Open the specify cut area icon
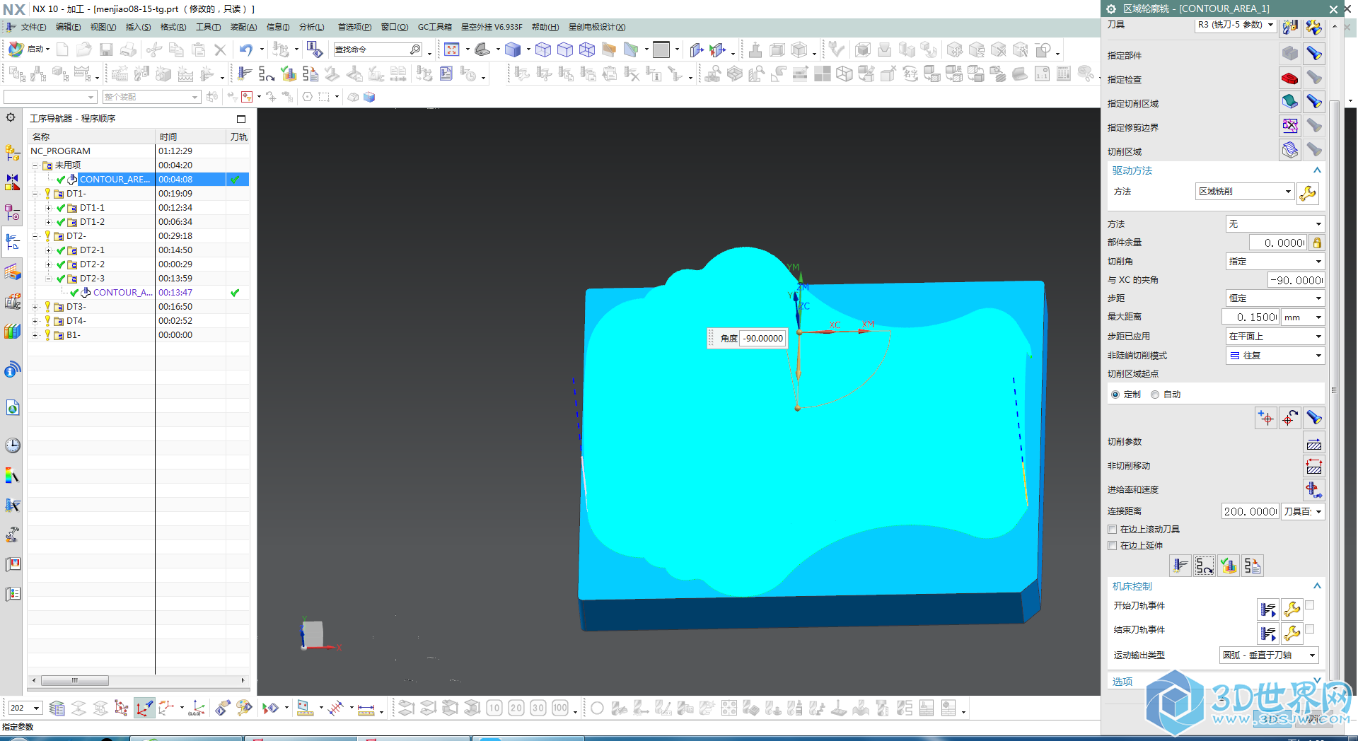 (x=1290, y=102)
